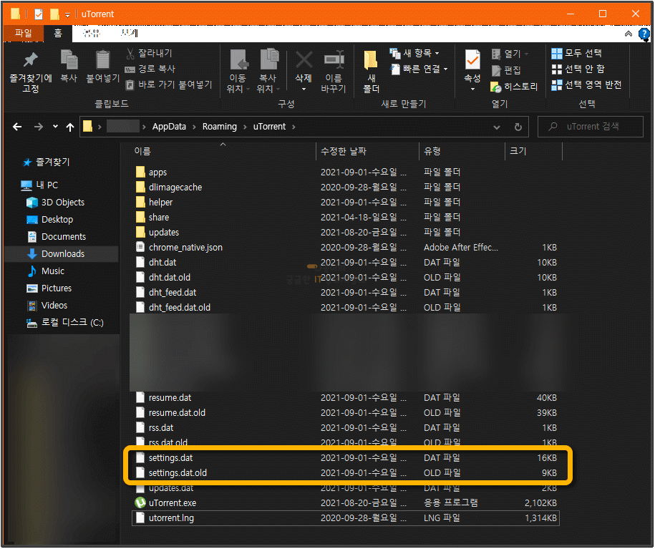Image resolution: width=655 pixels, height=549 pixels.
Task: Click Roaming in the address bar
Action: 219,127
